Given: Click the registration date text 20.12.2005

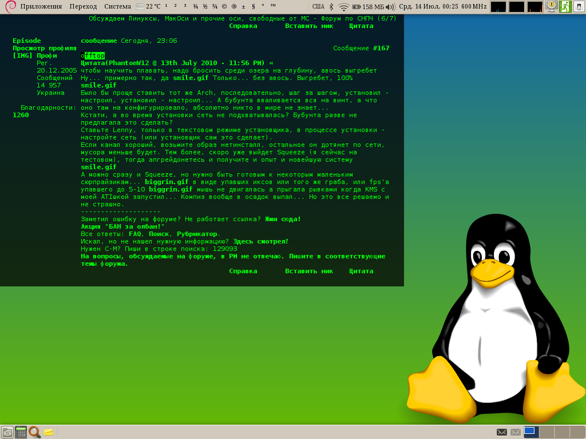Looking at the screenshot, I should click(x=57, y=70).
